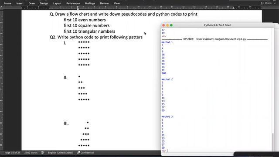This screenshot has height=157, width=279.
Task: Click the left indent marker on ruler
Action: pyautogui.click(x=78, y=8)
